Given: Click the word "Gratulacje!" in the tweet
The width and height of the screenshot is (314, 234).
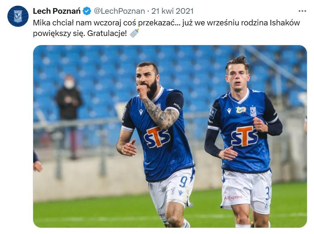Looking at the screenshot, I should coord(107,34).
